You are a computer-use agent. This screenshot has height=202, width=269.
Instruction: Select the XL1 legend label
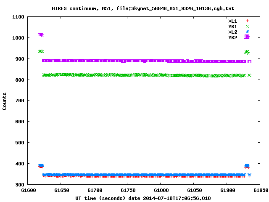pos(232,21)
